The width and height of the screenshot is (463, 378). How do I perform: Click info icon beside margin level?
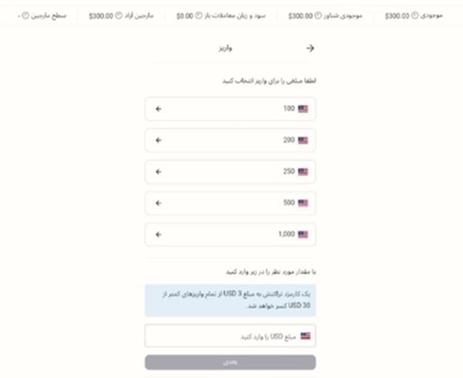(x=25, y=15)
